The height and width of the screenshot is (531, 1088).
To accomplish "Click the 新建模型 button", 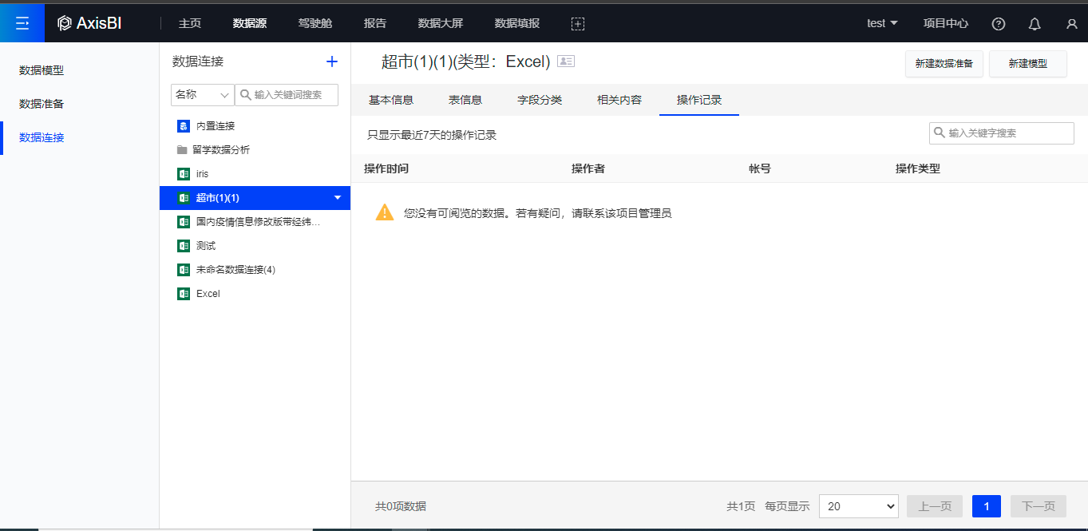I will [1027, 64].
